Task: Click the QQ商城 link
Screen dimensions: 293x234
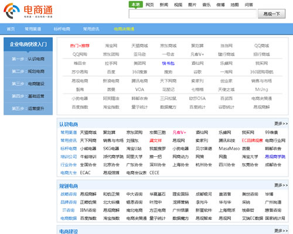Action: pos(261,46)
